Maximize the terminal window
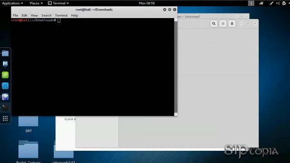This screenshot has height=163, width=290. point(169,10)
